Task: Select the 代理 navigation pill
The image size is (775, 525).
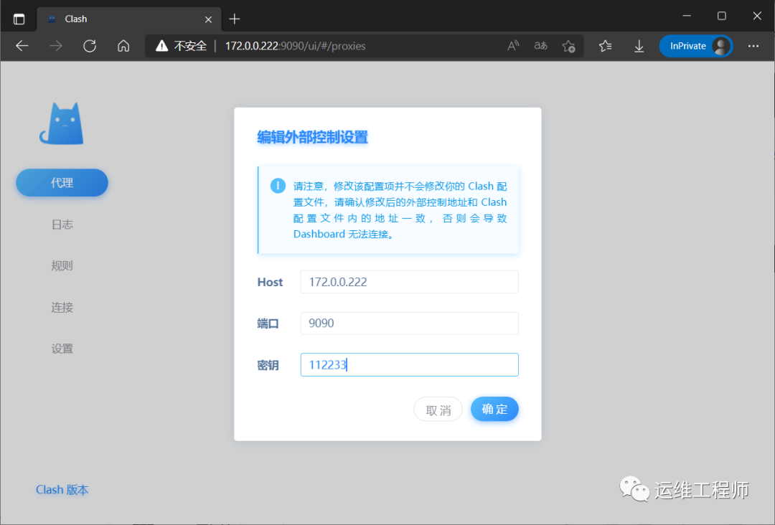Action: pyautogui.click(x=62, y=182)
